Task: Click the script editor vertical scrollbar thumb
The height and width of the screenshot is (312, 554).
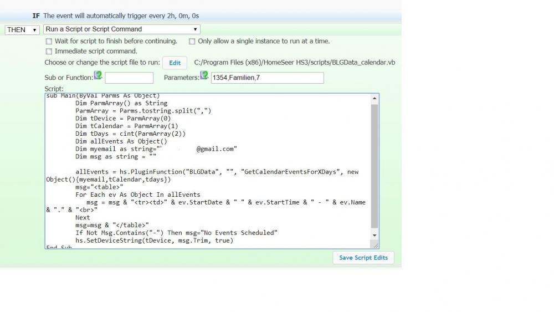Action: click(x=375, y=166)
